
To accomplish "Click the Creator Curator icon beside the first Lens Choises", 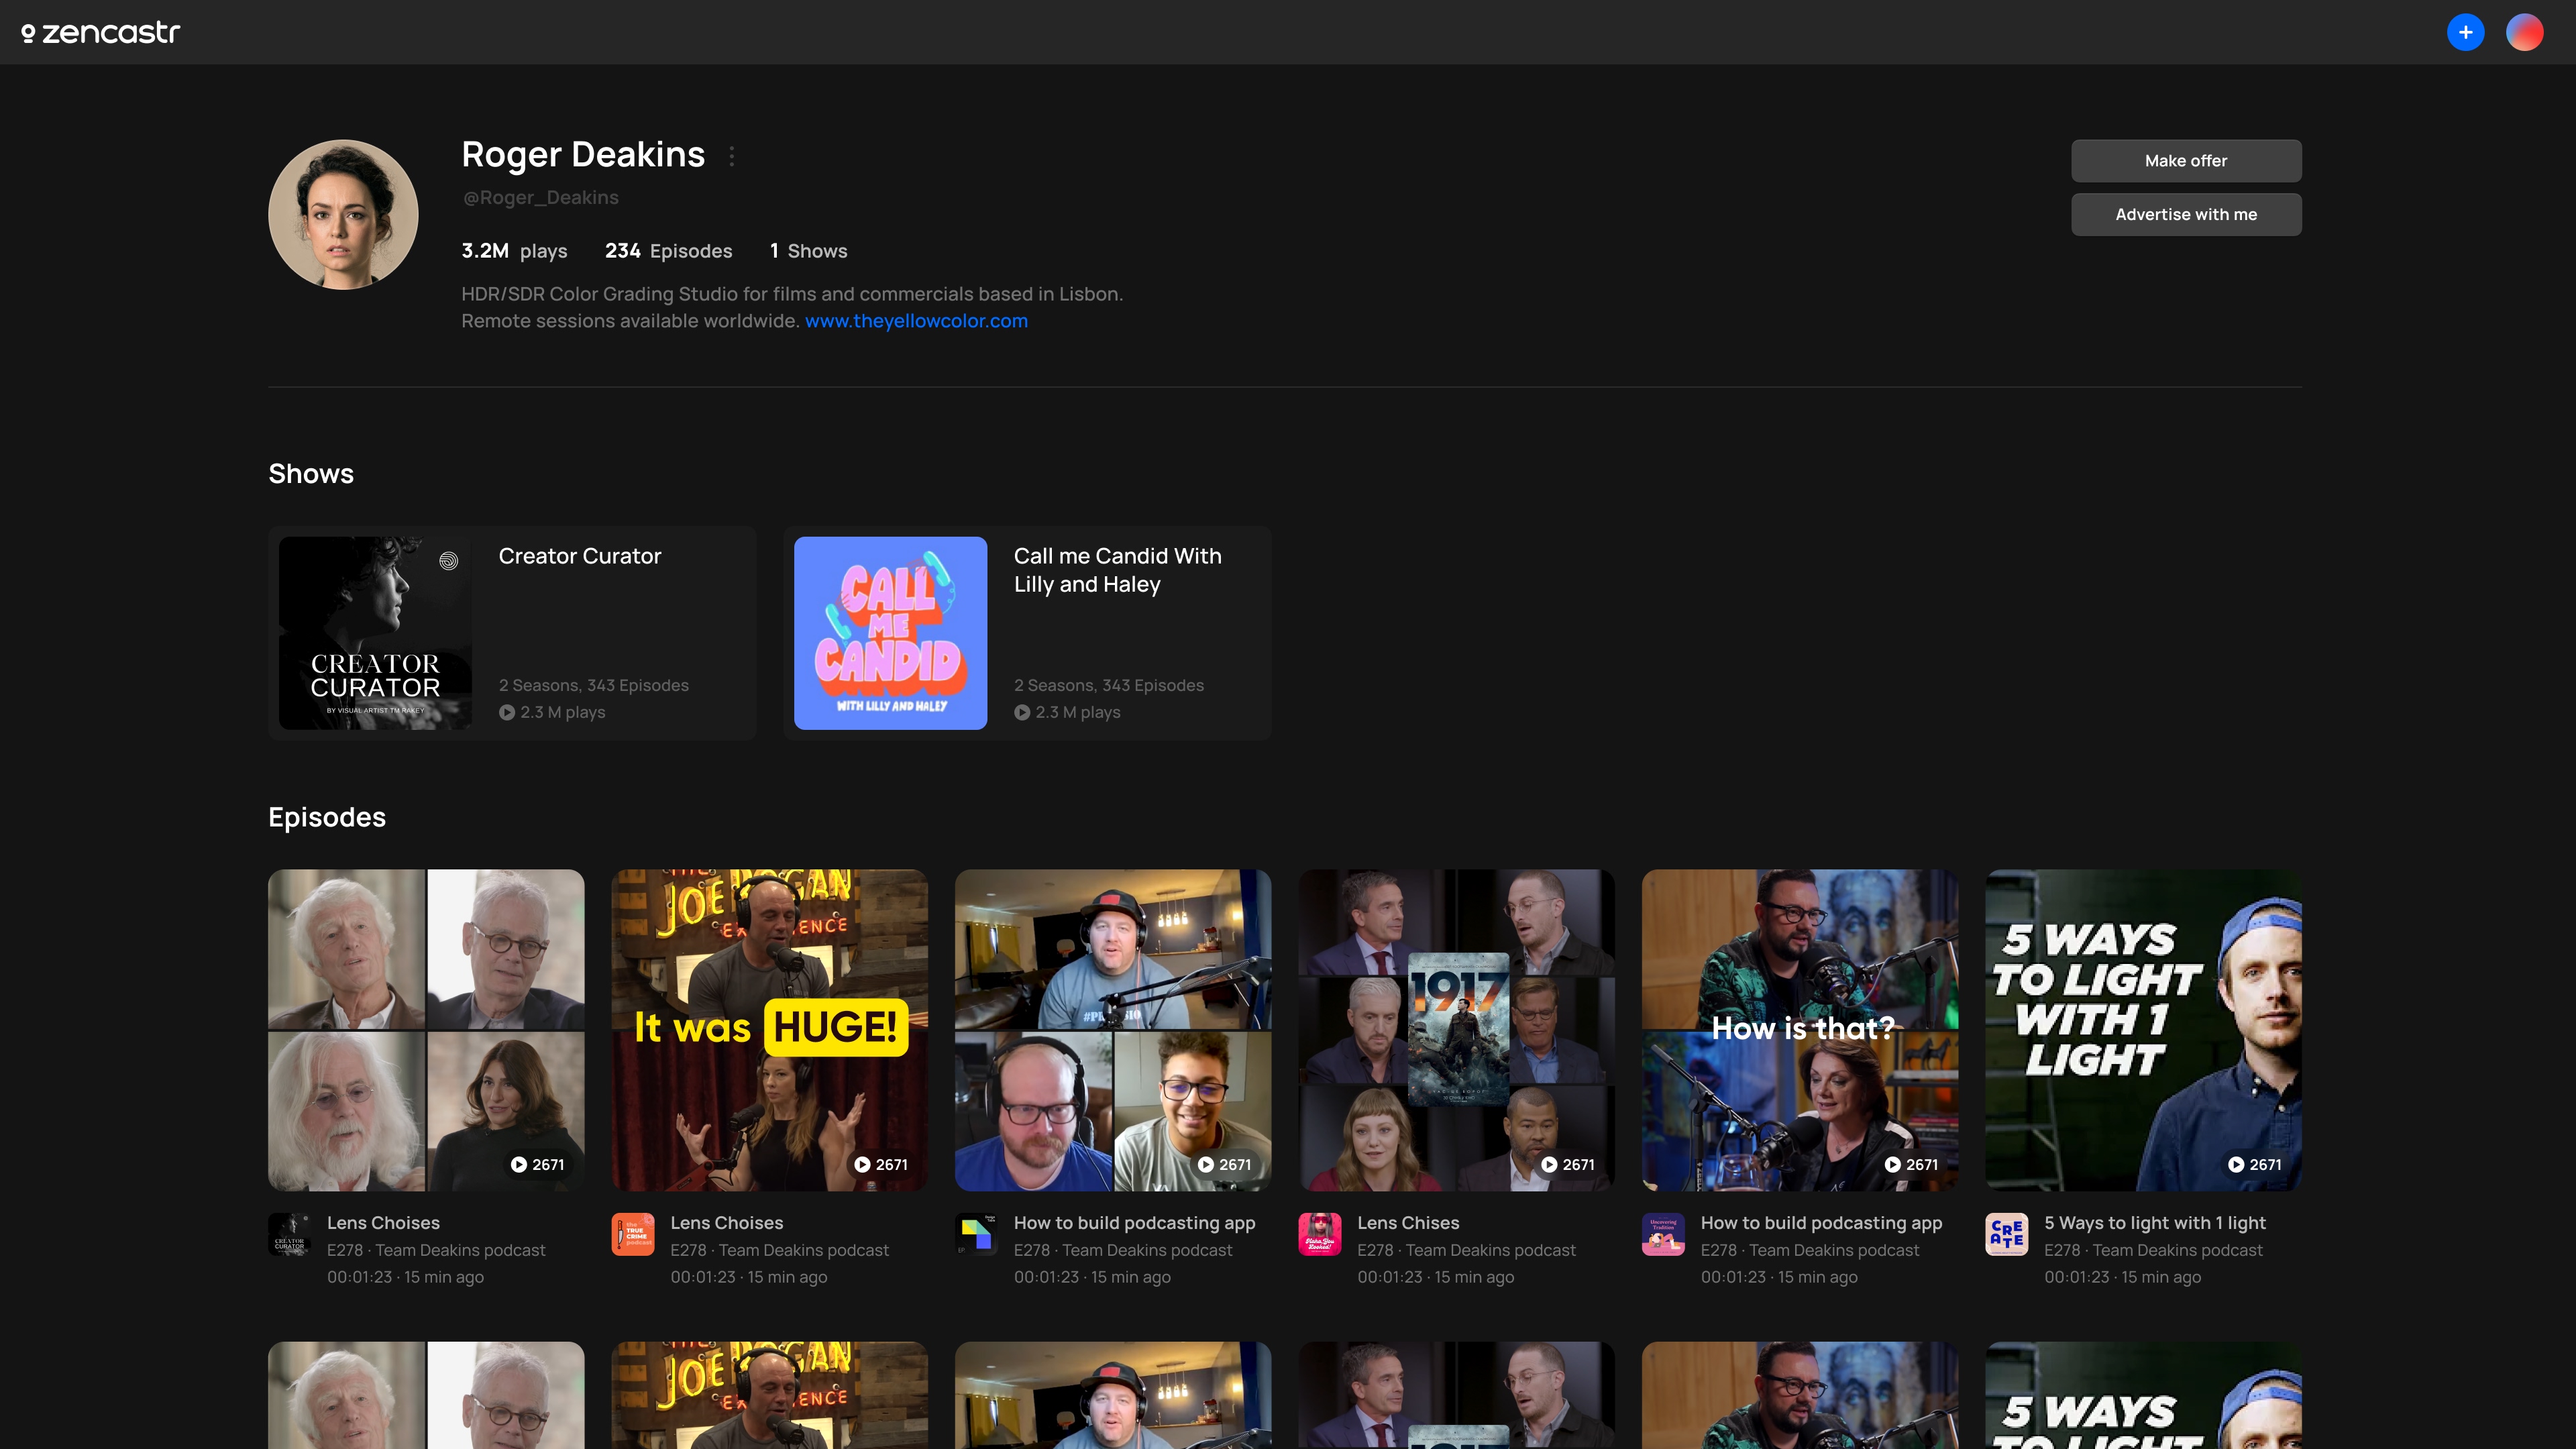I will coord(290,1234).
